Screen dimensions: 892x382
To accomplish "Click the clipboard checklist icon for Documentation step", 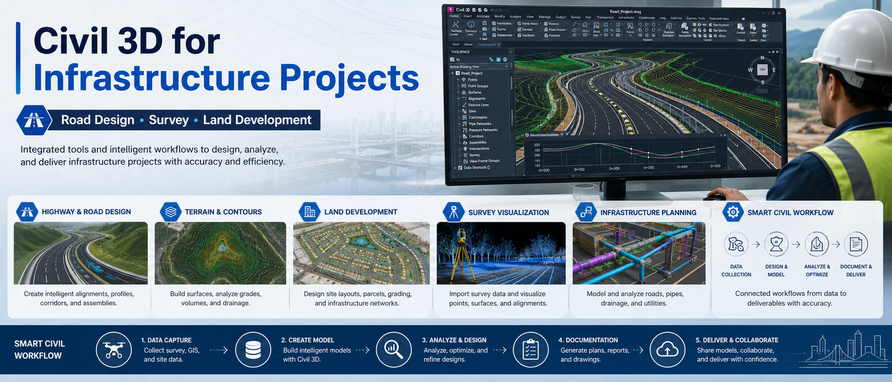I will pyautogui.click(x=530, y=350).
